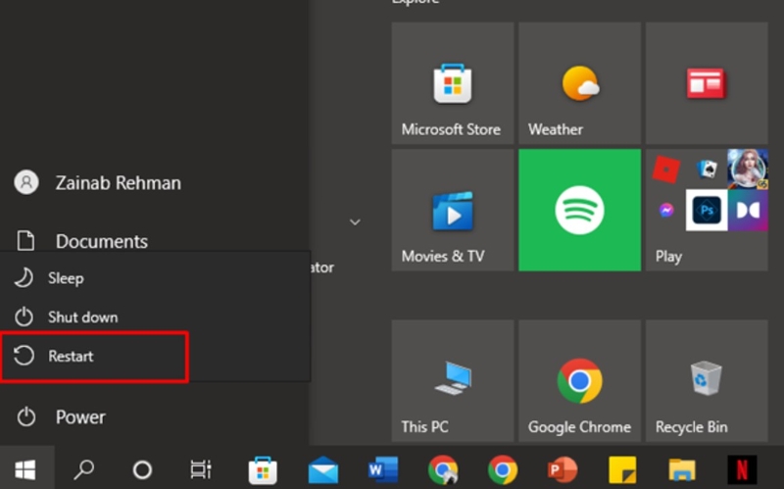Image resolution: width=784 pixels, height=489 pixels.
Task: Open Word from taskbar
Action: [383, 469]
